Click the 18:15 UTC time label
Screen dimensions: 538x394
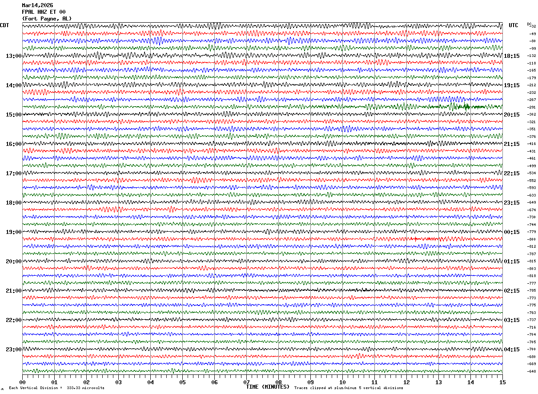tap(511, 56)
